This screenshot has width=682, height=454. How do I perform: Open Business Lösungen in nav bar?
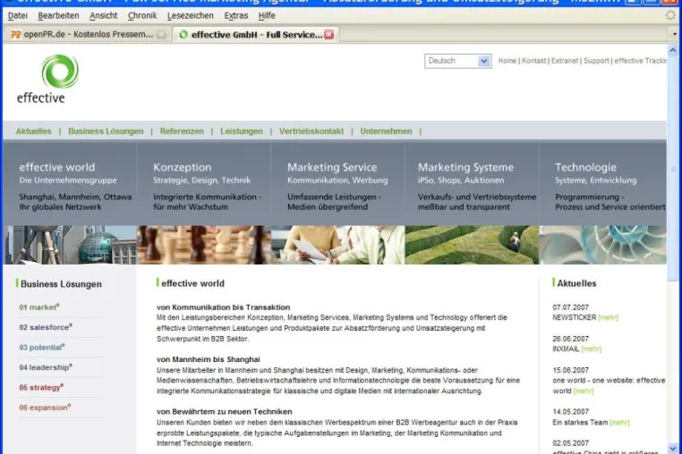(x=106, y=131)
